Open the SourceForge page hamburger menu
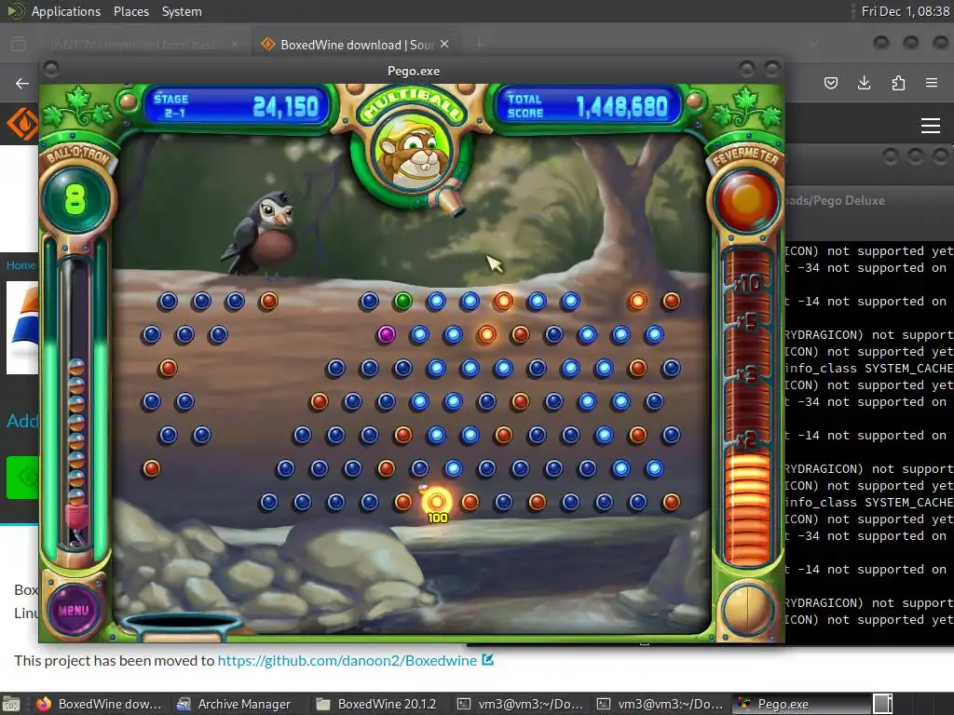 click(931, 126)
